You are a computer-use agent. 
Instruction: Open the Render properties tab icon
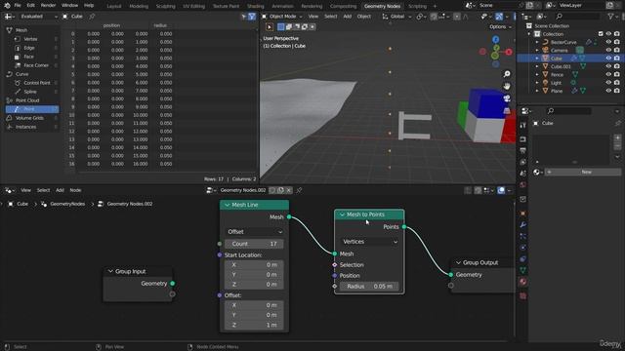(523, 138)
